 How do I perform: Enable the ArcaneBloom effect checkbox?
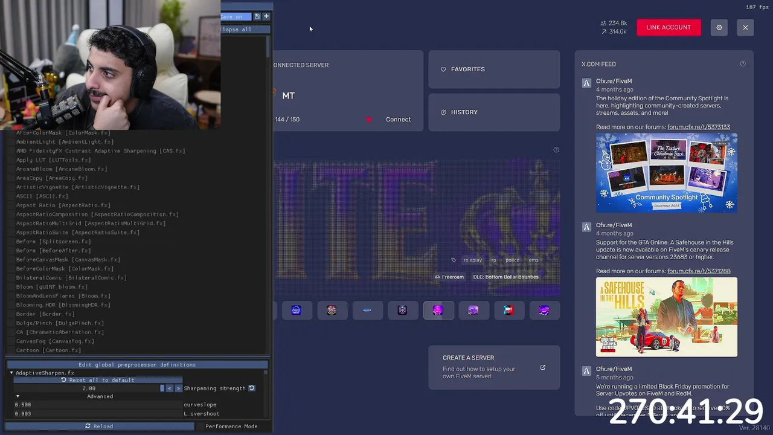[x=10, y=169]
